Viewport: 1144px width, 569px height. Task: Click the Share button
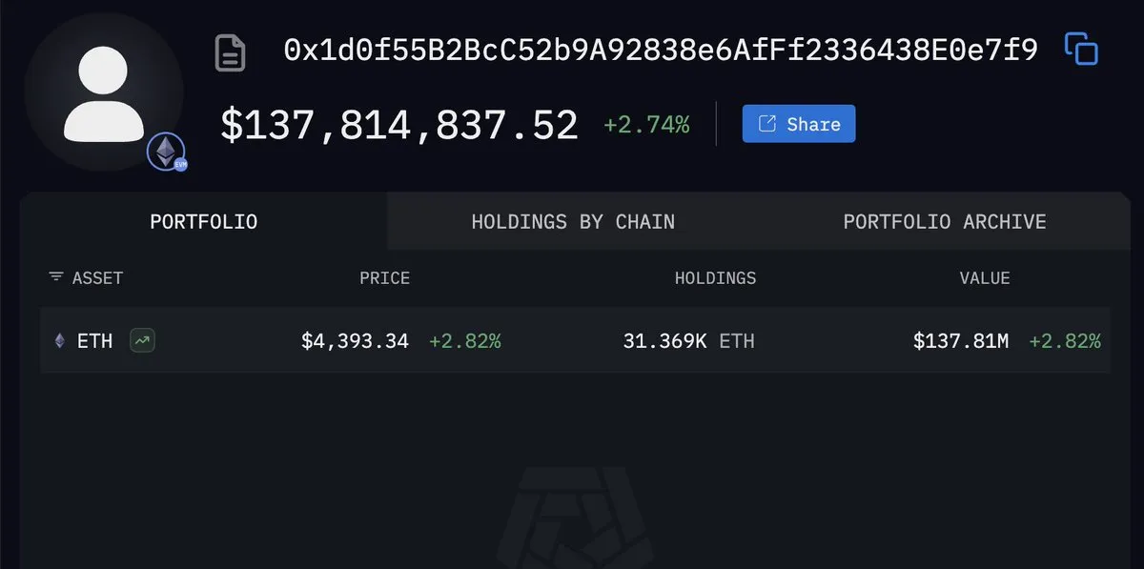799,124
